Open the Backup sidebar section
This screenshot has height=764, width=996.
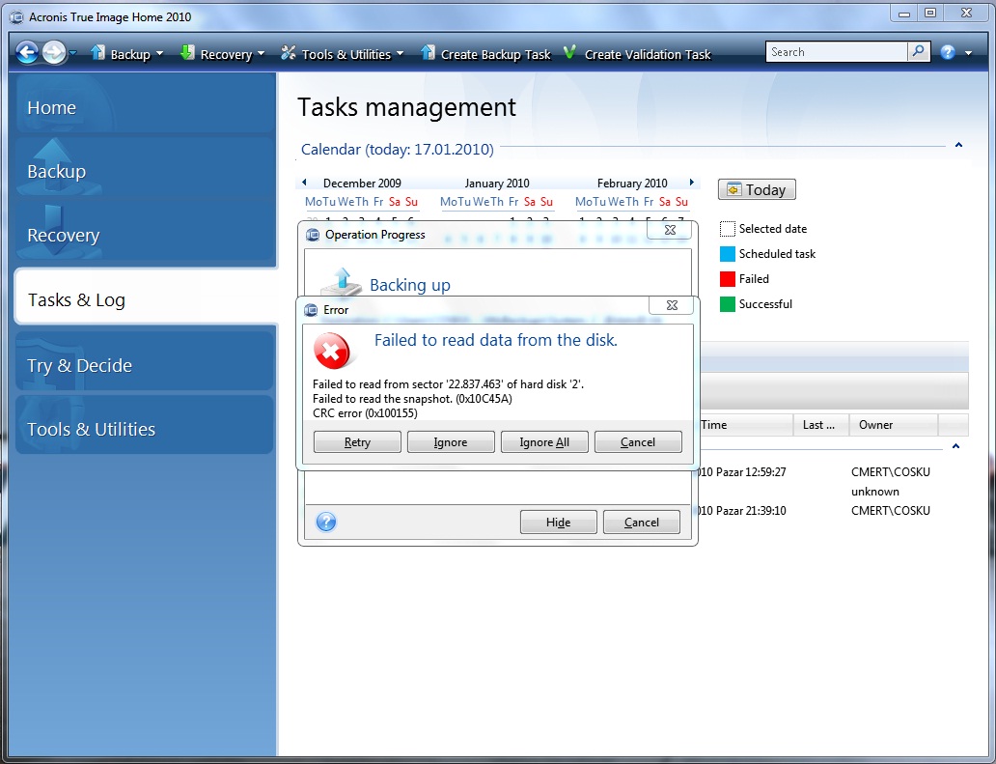tap(145, 167)
